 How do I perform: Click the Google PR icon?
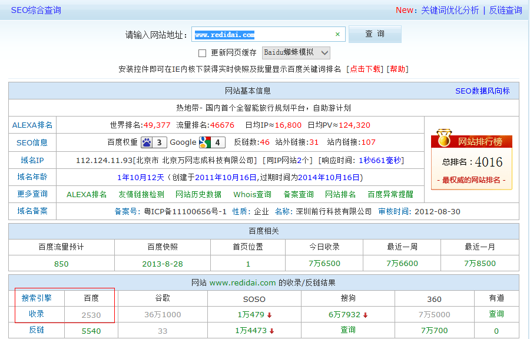pos(205,142)
